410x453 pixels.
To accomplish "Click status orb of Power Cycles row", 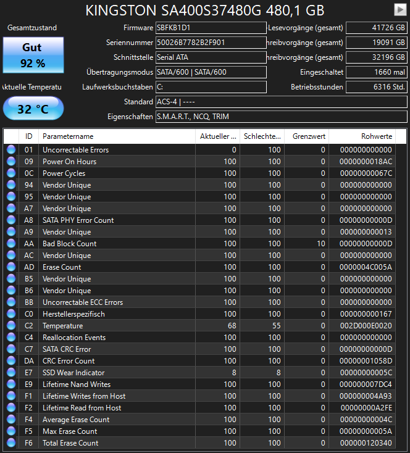I will tap(11, 173).
